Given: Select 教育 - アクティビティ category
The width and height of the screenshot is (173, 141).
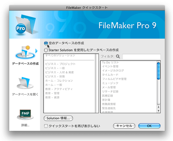Looking at the screenshot, I should click(x=59, y=89).
